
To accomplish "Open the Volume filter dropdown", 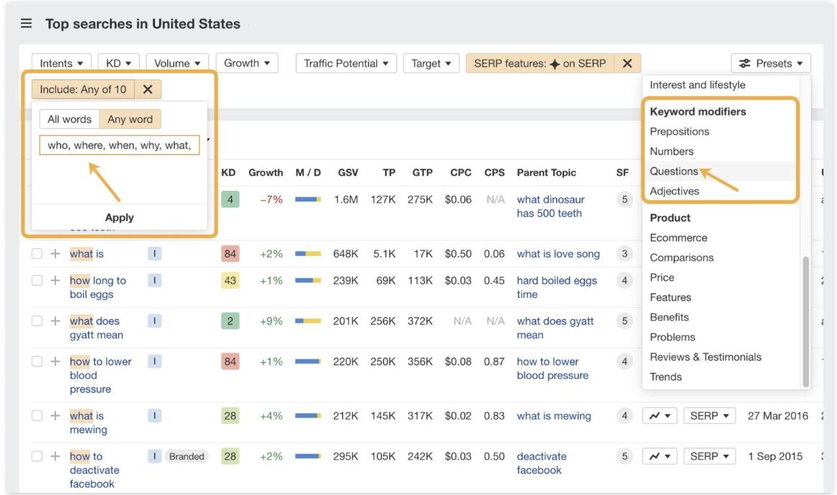I will (177, 63).
